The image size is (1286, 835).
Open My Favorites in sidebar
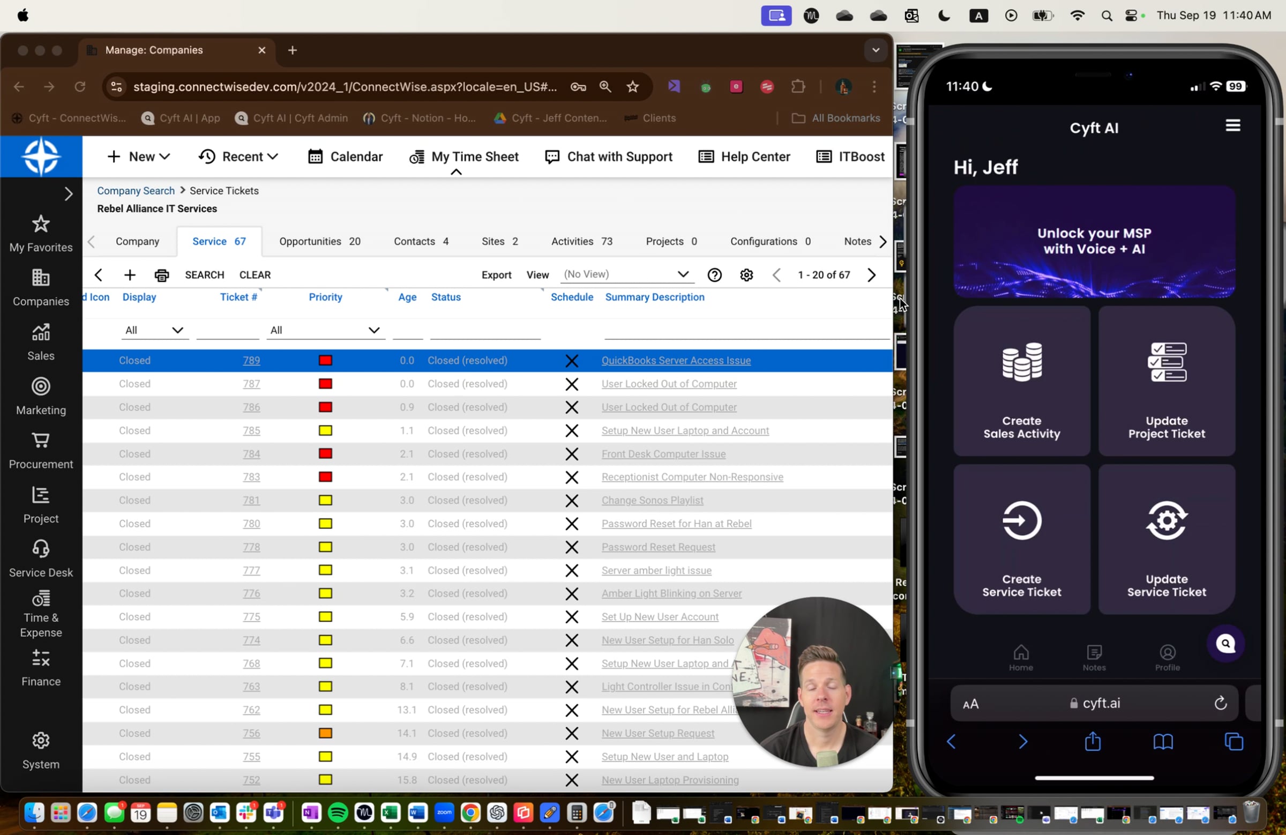tap(41, 234)
